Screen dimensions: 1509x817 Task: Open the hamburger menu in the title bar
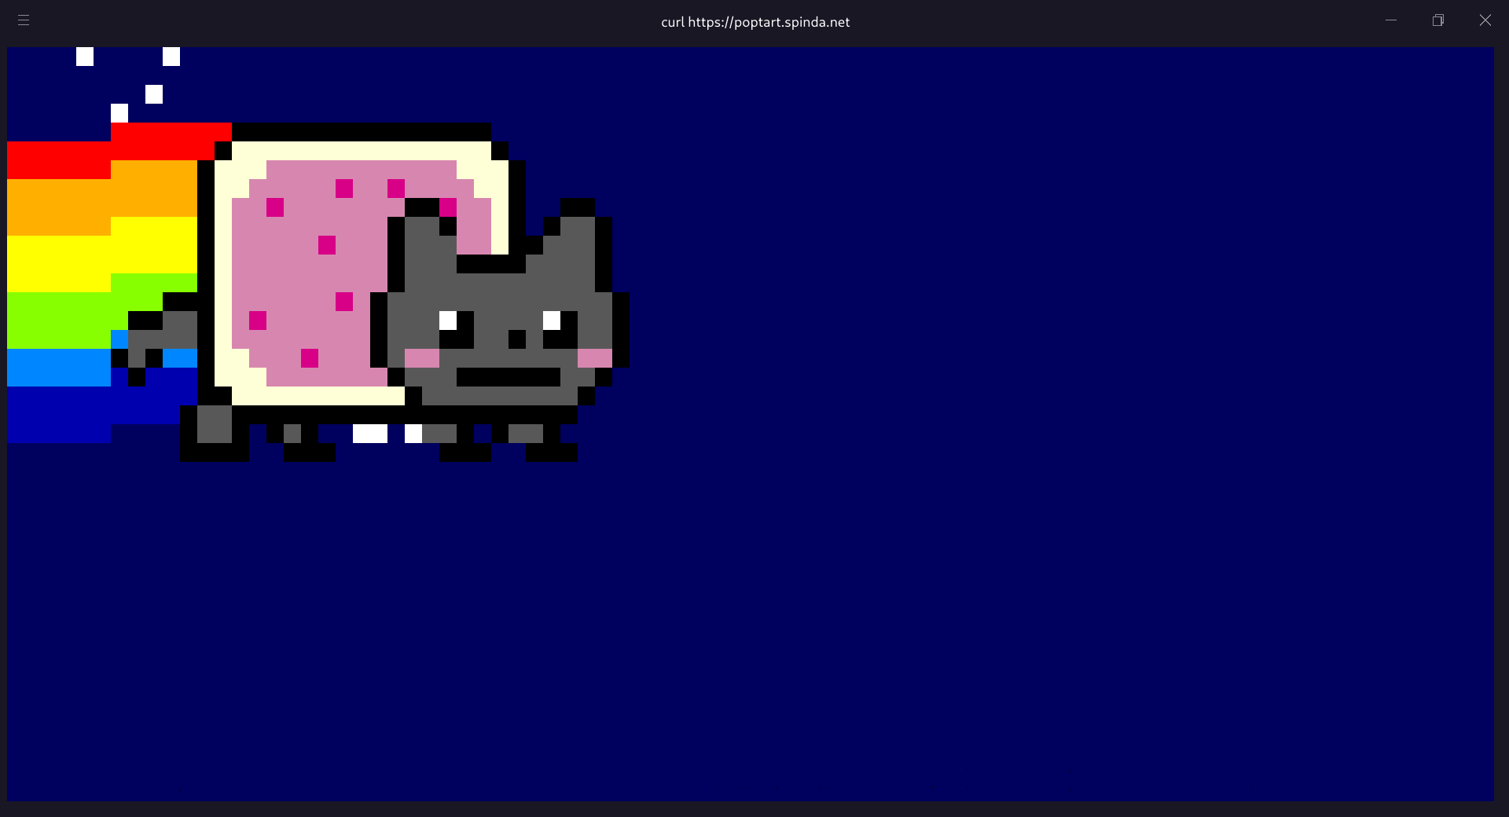pos(24,20)
